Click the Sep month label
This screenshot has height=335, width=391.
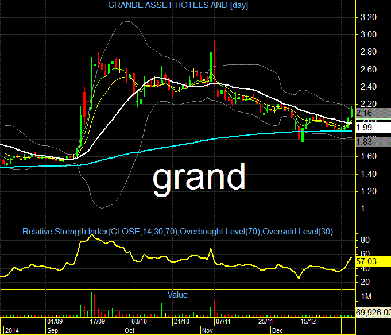coord(52,330)
